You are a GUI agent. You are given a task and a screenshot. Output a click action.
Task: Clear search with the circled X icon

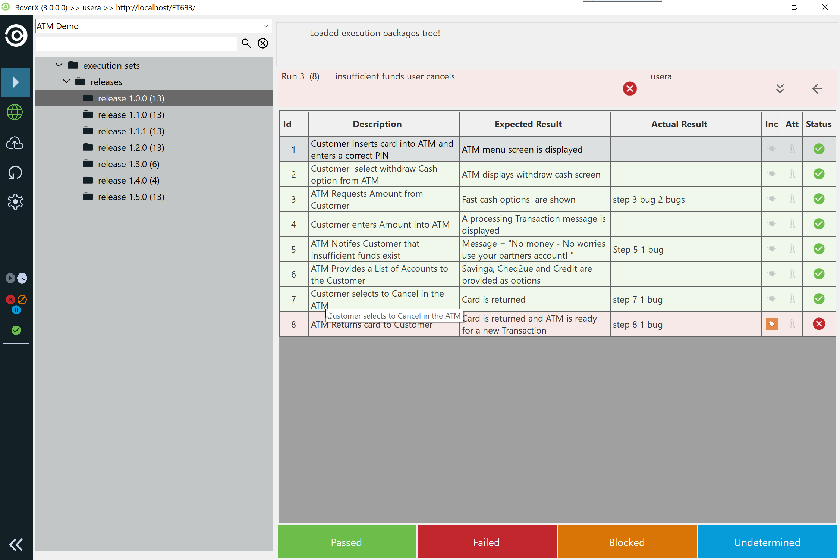click(263, 43)
